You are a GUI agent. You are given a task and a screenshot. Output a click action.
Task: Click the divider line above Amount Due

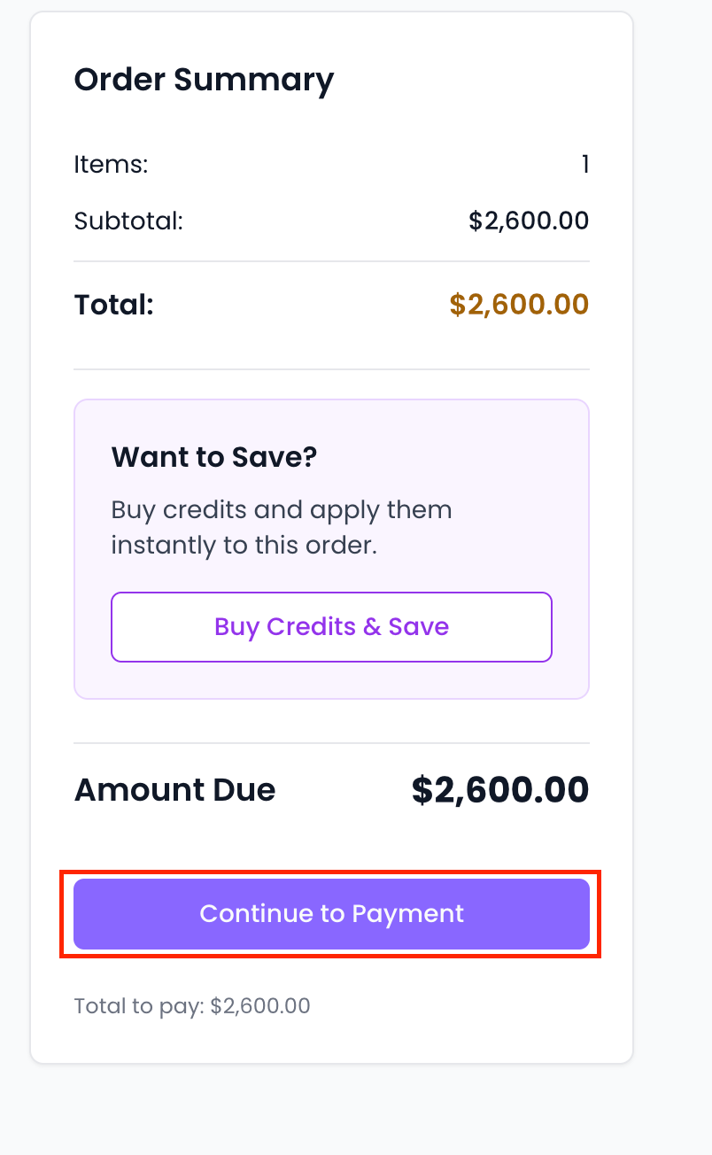tap(331, 743)
